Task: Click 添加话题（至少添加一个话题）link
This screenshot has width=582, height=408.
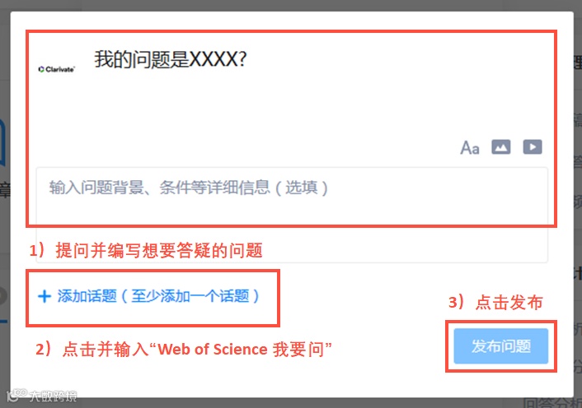Action: coord(158,296)
